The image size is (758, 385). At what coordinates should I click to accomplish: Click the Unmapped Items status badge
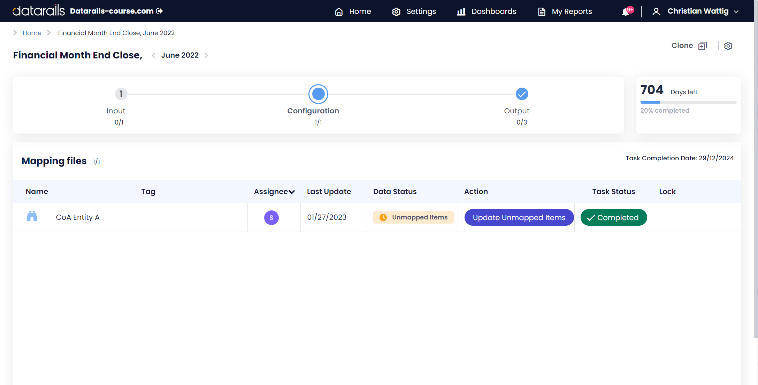tap(413, 217)
